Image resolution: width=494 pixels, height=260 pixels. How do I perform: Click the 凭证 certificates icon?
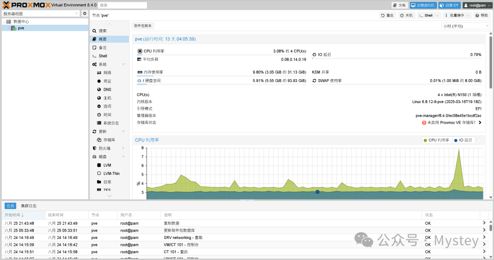tap(99, 81)
